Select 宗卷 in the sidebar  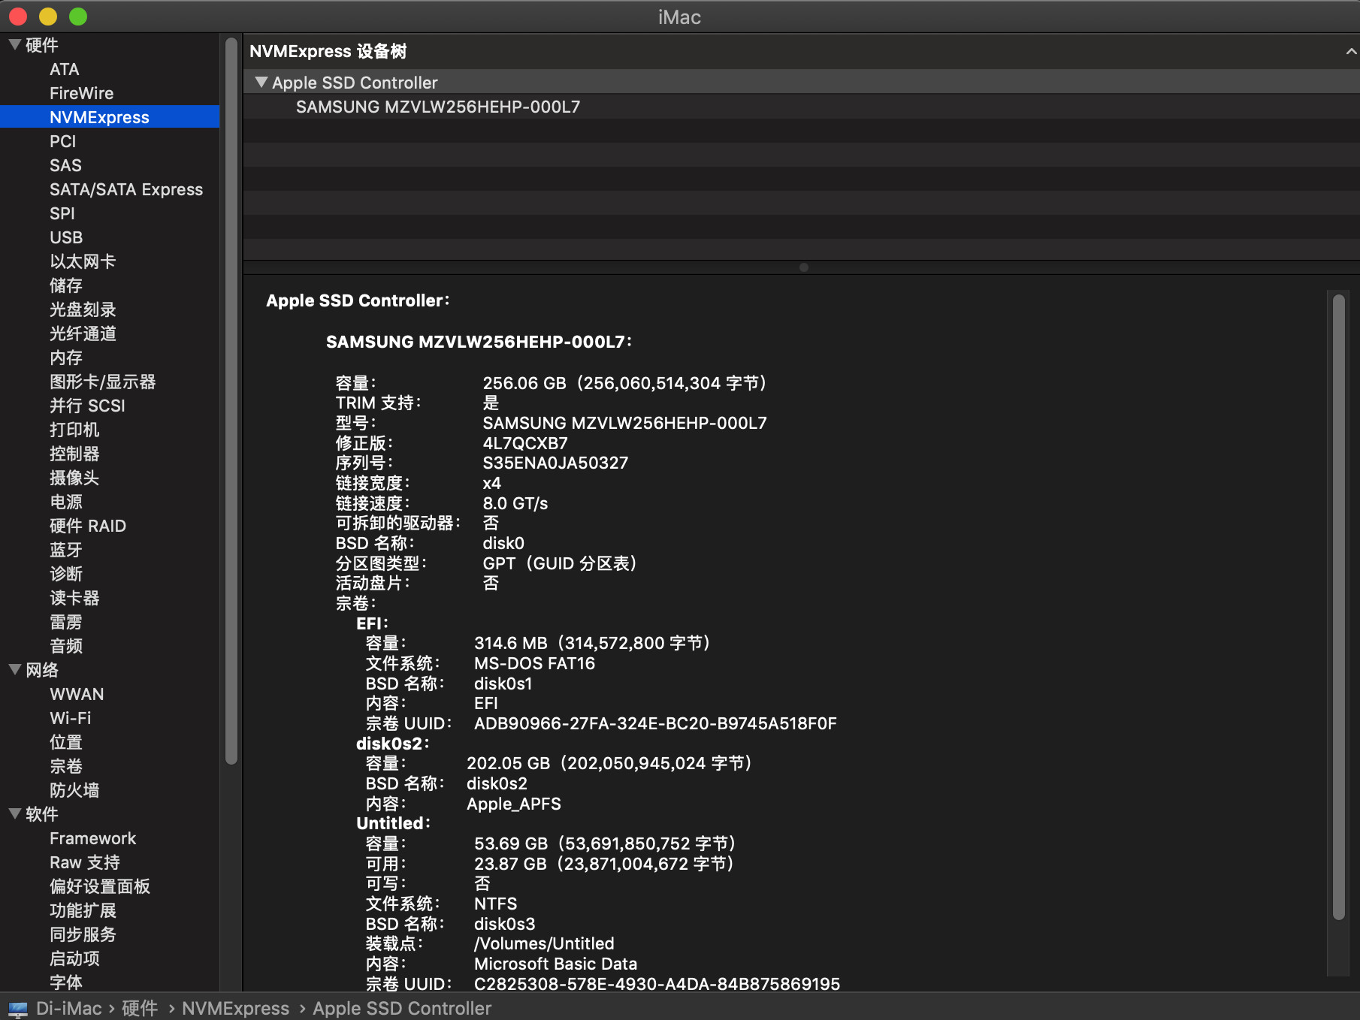pos(66,766)
